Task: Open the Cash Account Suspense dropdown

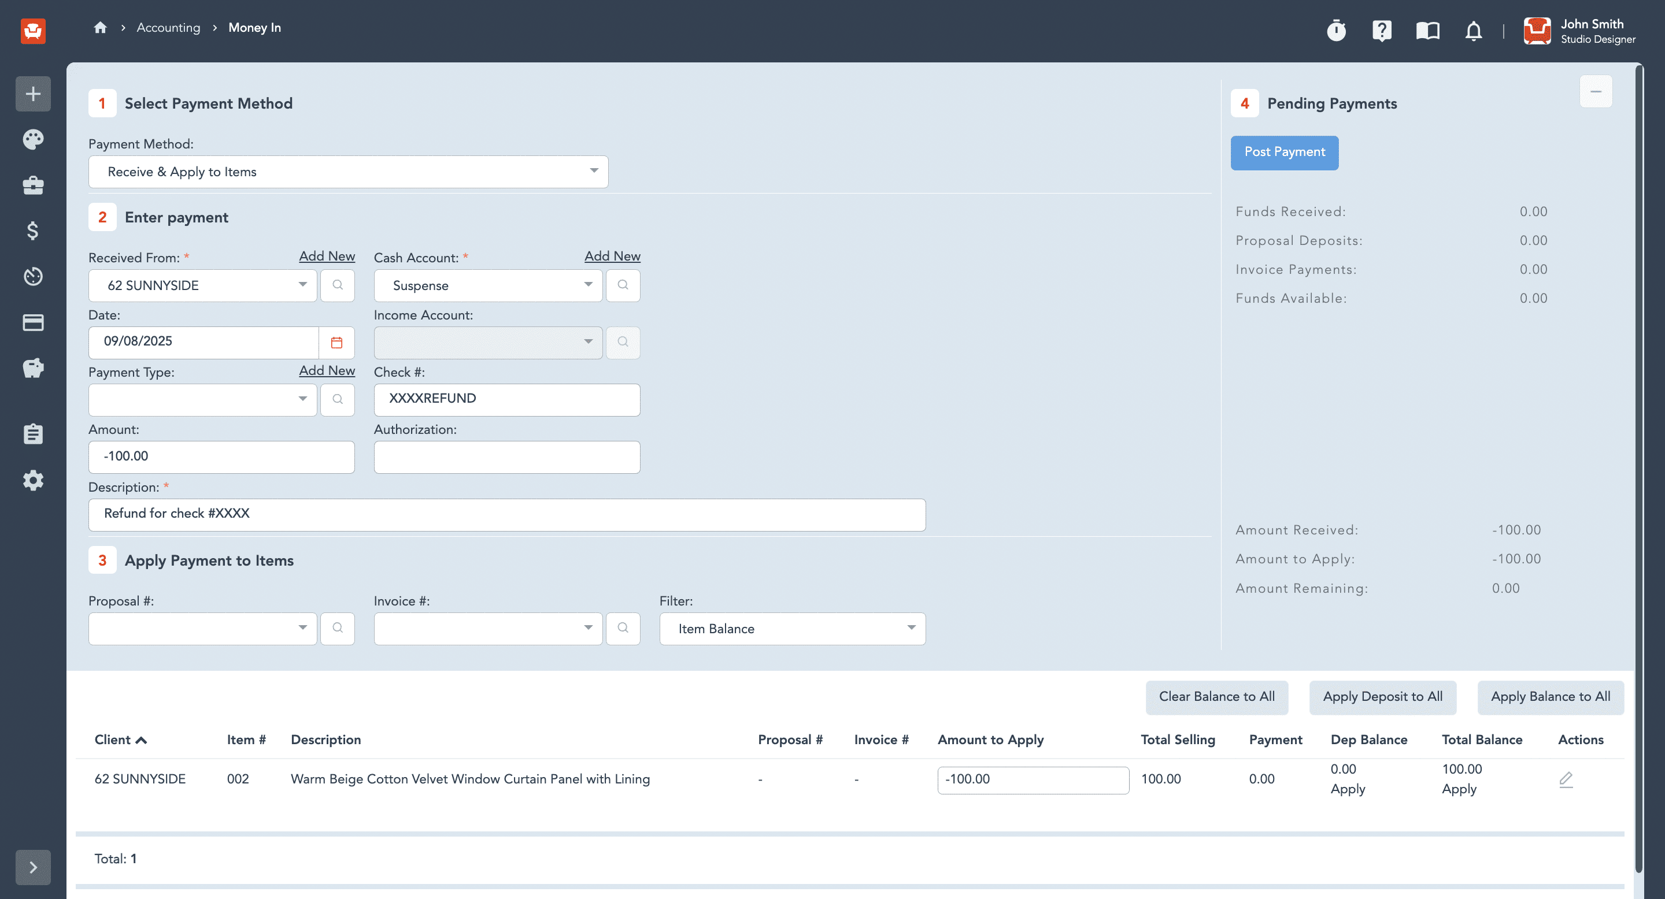Action: tap(488, 285)
